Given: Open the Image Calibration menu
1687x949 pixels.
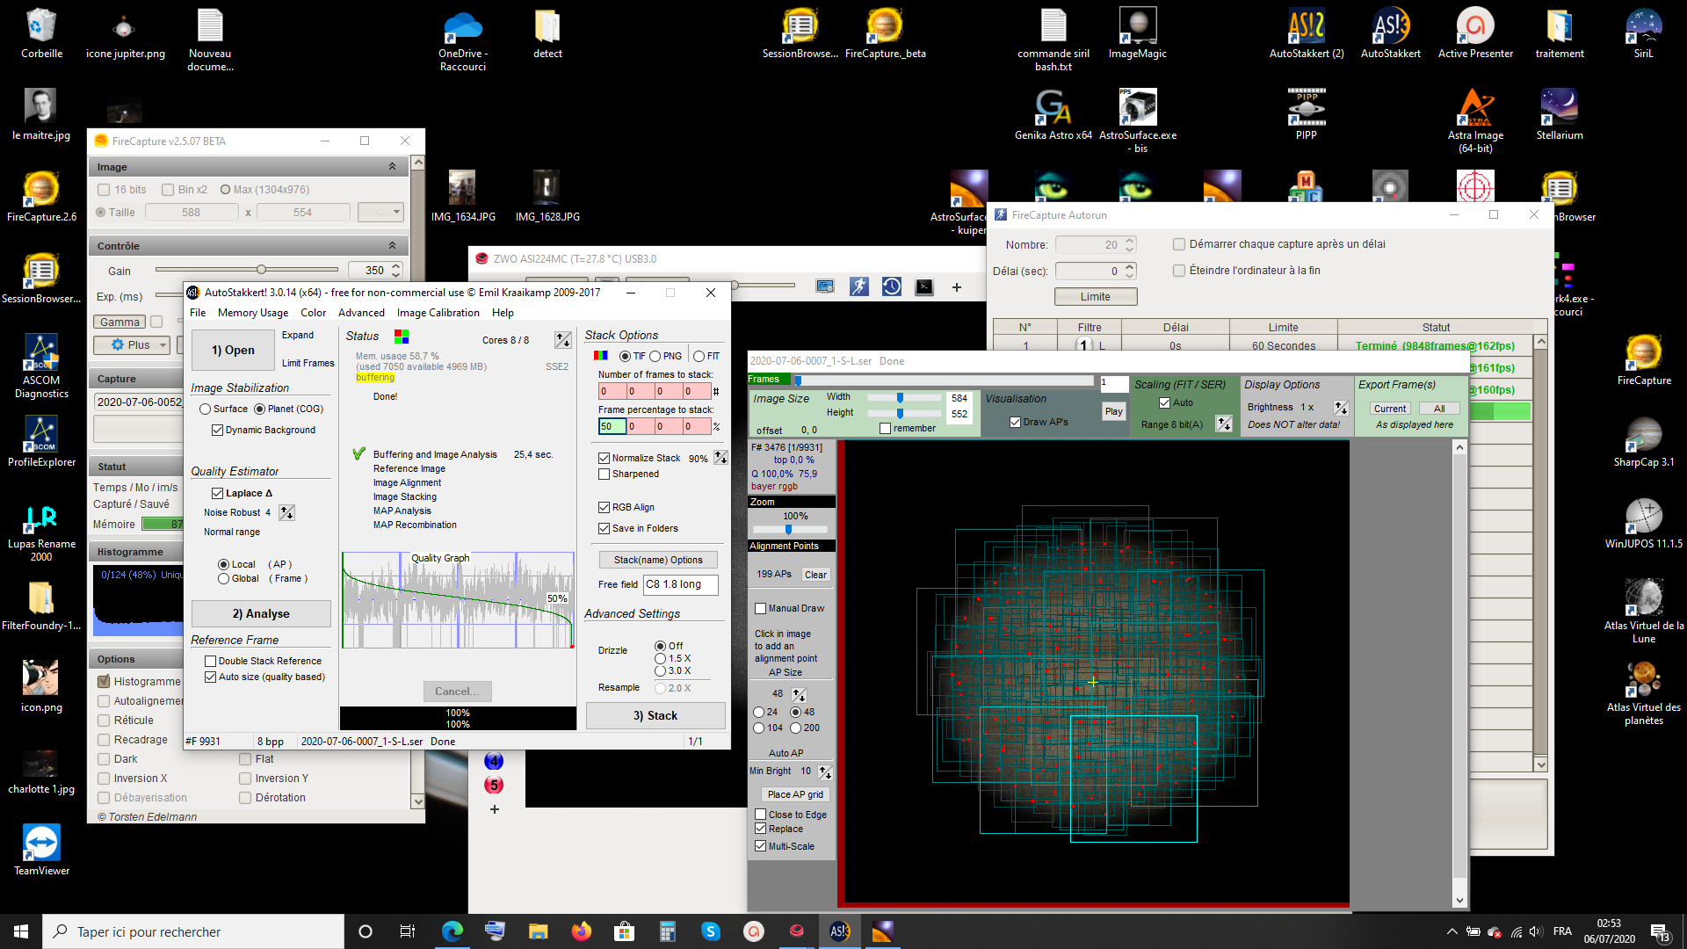Looking at the screenshot, I should point(438,313).
